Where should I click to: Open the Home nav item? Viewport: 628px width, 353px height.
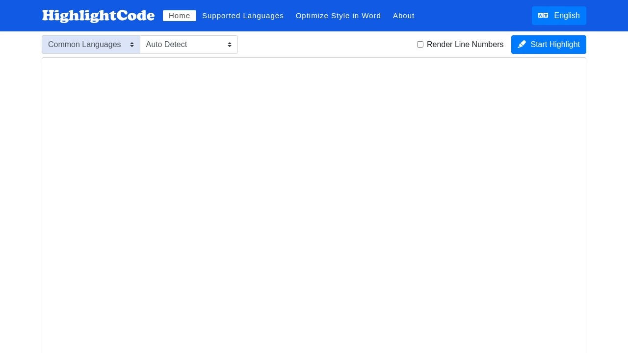[x=180, y=16]
